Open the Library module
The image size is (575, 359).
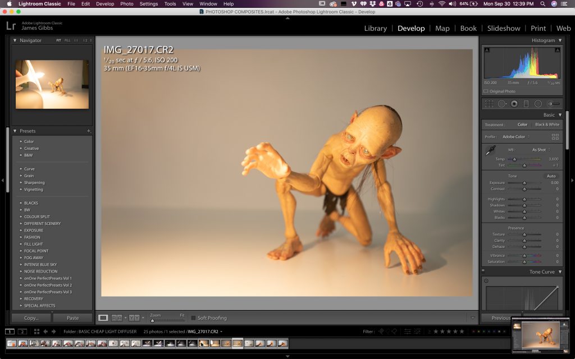tap(376, 28)
